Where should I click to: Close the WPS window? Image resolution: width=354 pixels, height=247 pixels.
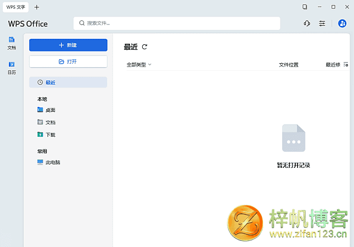point(347,7)
